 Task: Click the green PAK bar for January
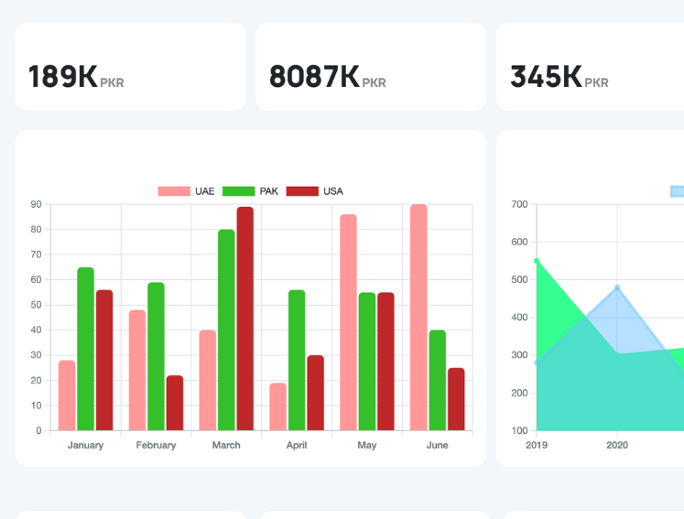pos(86,349)
